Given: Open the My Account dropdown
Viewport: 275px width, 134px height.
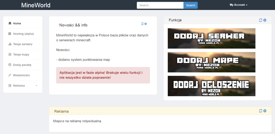Looking at the screenshot, I should click(238, 5).
